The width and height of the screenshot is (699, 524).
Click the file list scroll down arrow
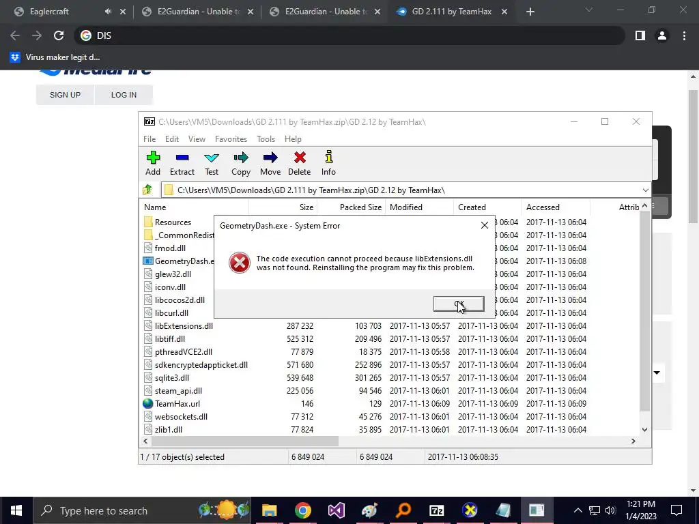[644, 430]
